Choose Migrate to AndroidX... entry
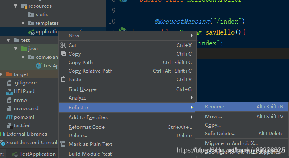The image size is (289, 158). coord(242,143)
